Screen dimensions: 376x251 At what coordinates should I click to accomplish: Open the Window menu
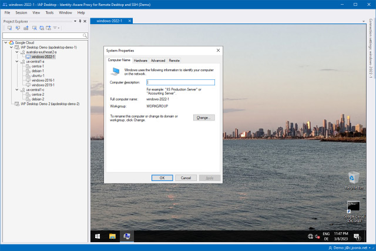(65, 12)
